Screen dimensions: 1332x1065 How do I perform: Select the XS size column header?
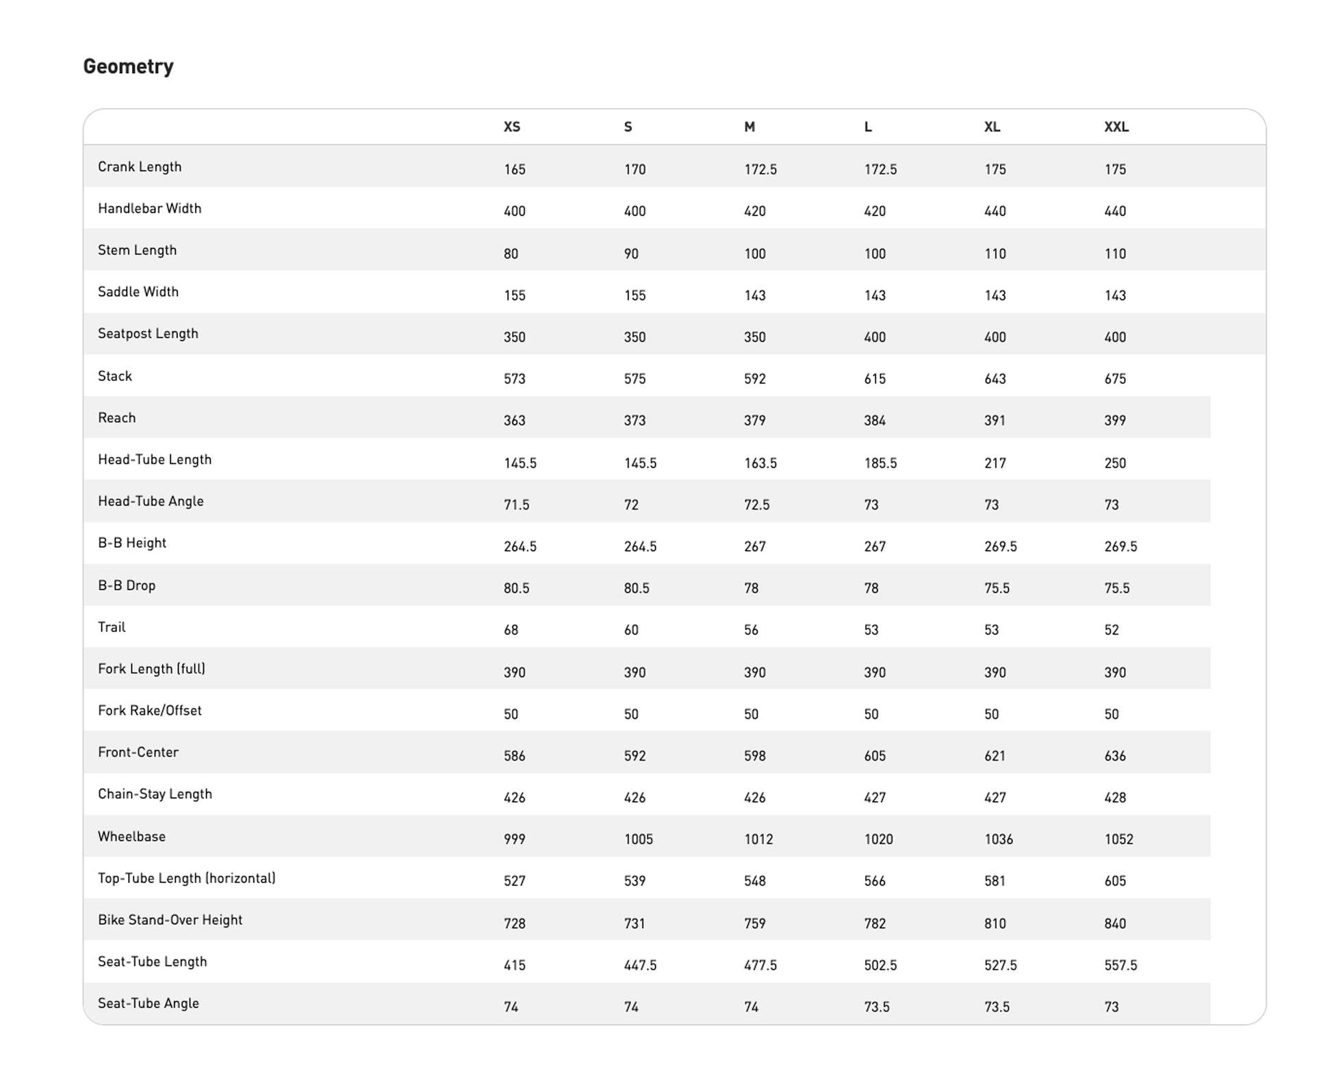click(512, 127)
